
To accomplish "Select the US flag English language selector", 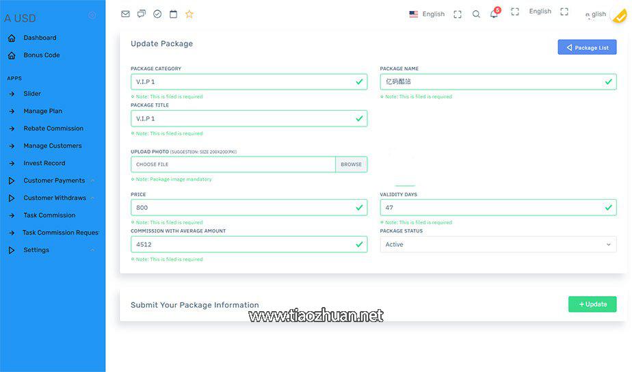I will tap(427, 14).
